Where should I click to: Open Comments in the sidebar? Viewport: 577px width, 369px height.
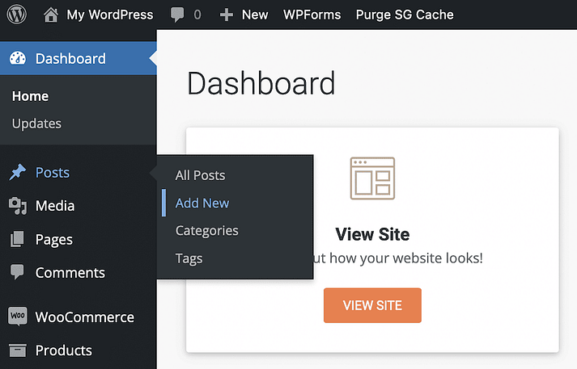(x=70, y=273)
